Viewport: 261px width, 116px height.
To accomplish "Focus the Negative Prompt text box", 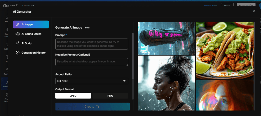I will pyautogui.click(x=92, y=62).
